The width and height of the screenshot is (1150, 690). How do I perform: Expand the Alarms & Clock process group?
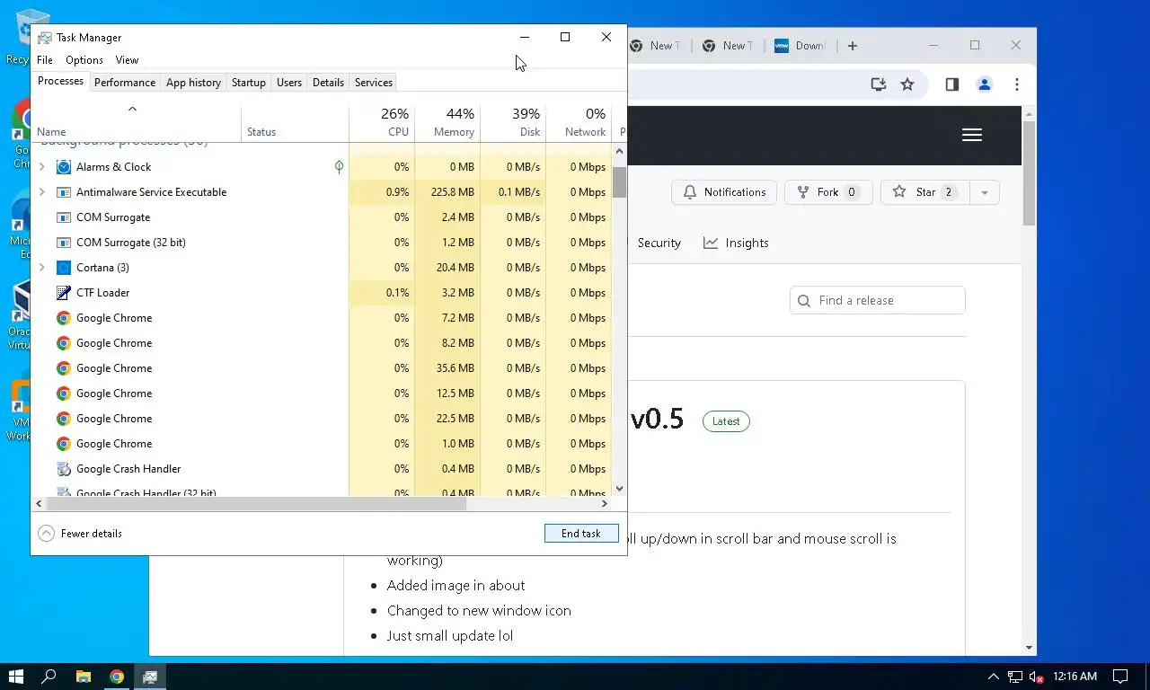click(42, 167)
